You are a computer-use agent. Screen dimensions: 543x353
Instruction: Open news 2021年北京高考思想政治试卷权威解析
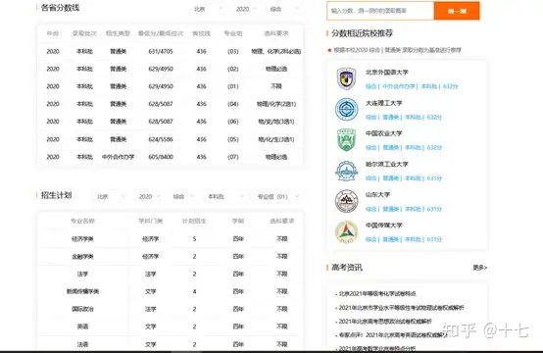click(x=385, y=321)
